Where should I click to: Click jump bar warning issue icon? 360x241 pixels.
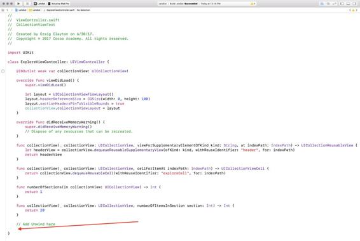354,10
